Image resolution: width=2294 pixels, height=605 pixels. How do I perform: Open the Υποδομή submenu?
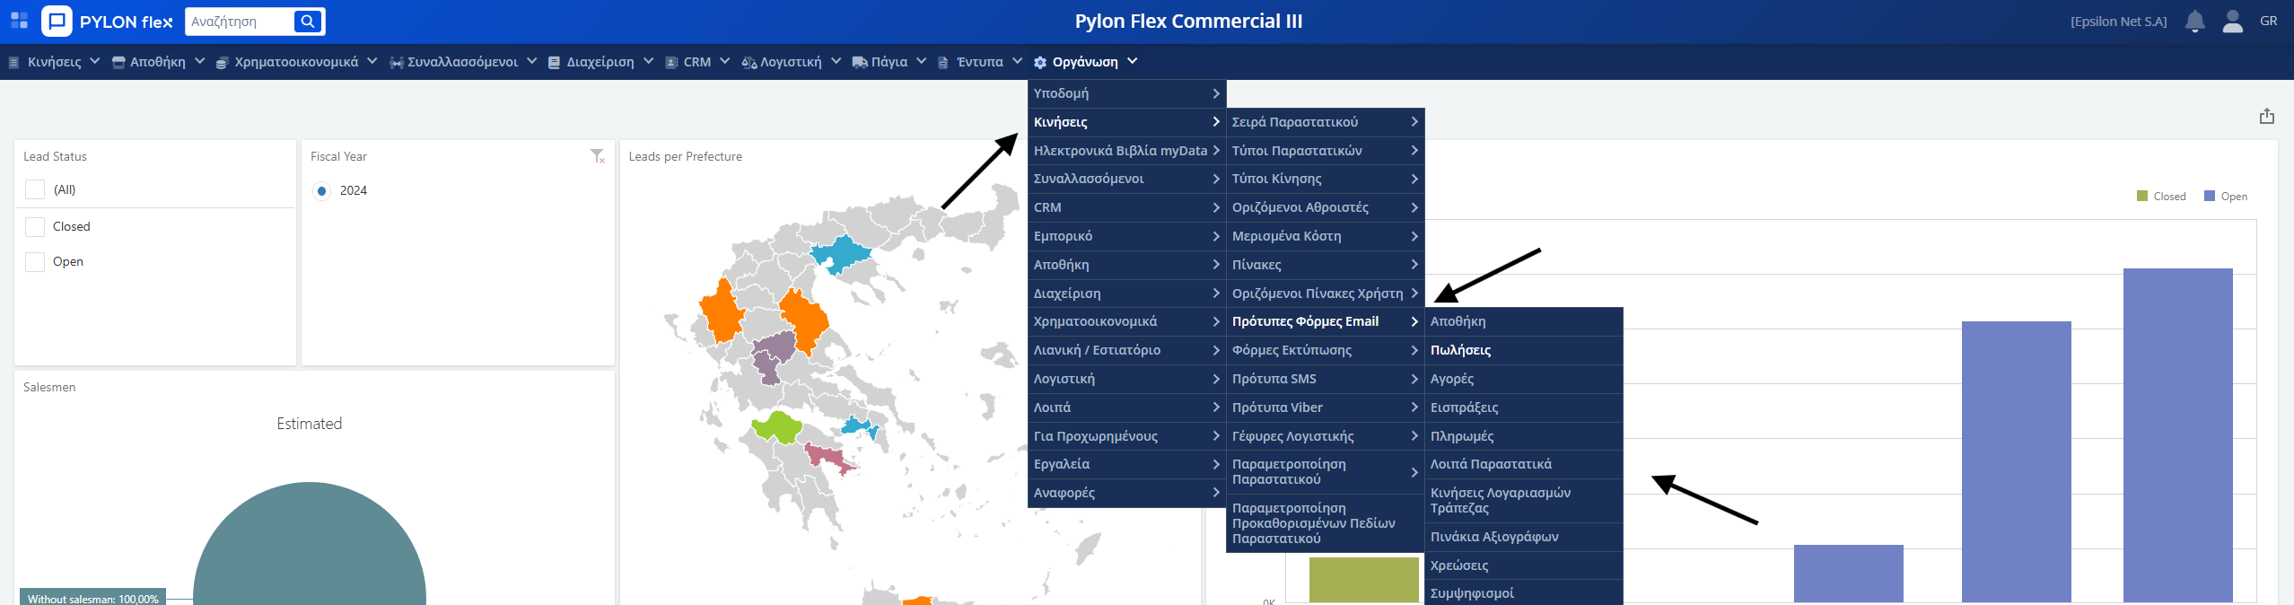click(x=1126, y=93)
